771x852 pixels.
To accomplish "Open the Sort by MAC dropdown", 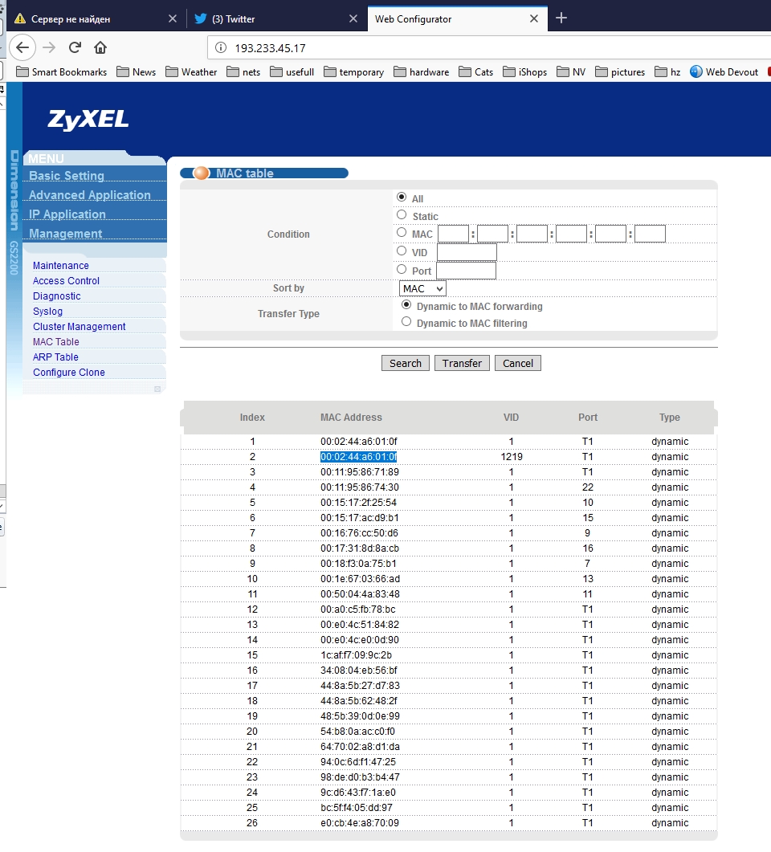I will coord(422,288).
